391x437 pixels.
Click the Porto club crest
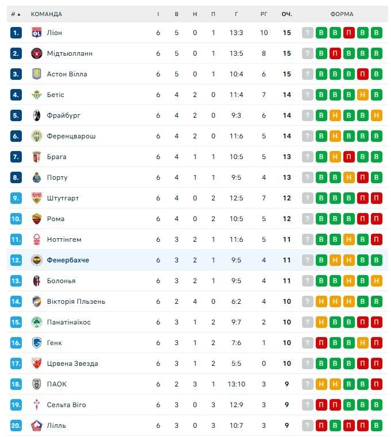tap(37, 177)
